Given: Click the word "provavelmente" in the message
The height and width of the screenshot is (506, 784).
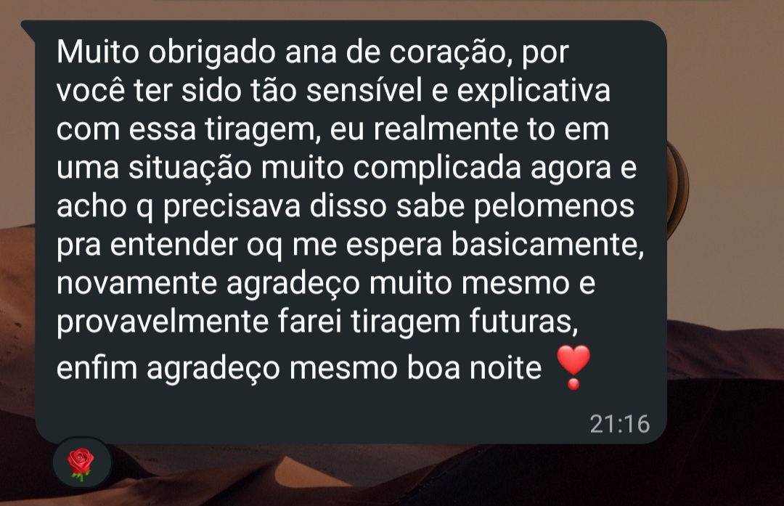Looking at the screenshot, I should (x=163, y=322).
